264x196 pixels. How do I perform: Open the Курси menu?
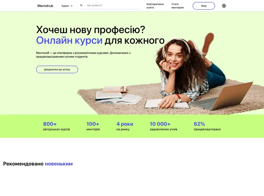[x=67, y=6]
